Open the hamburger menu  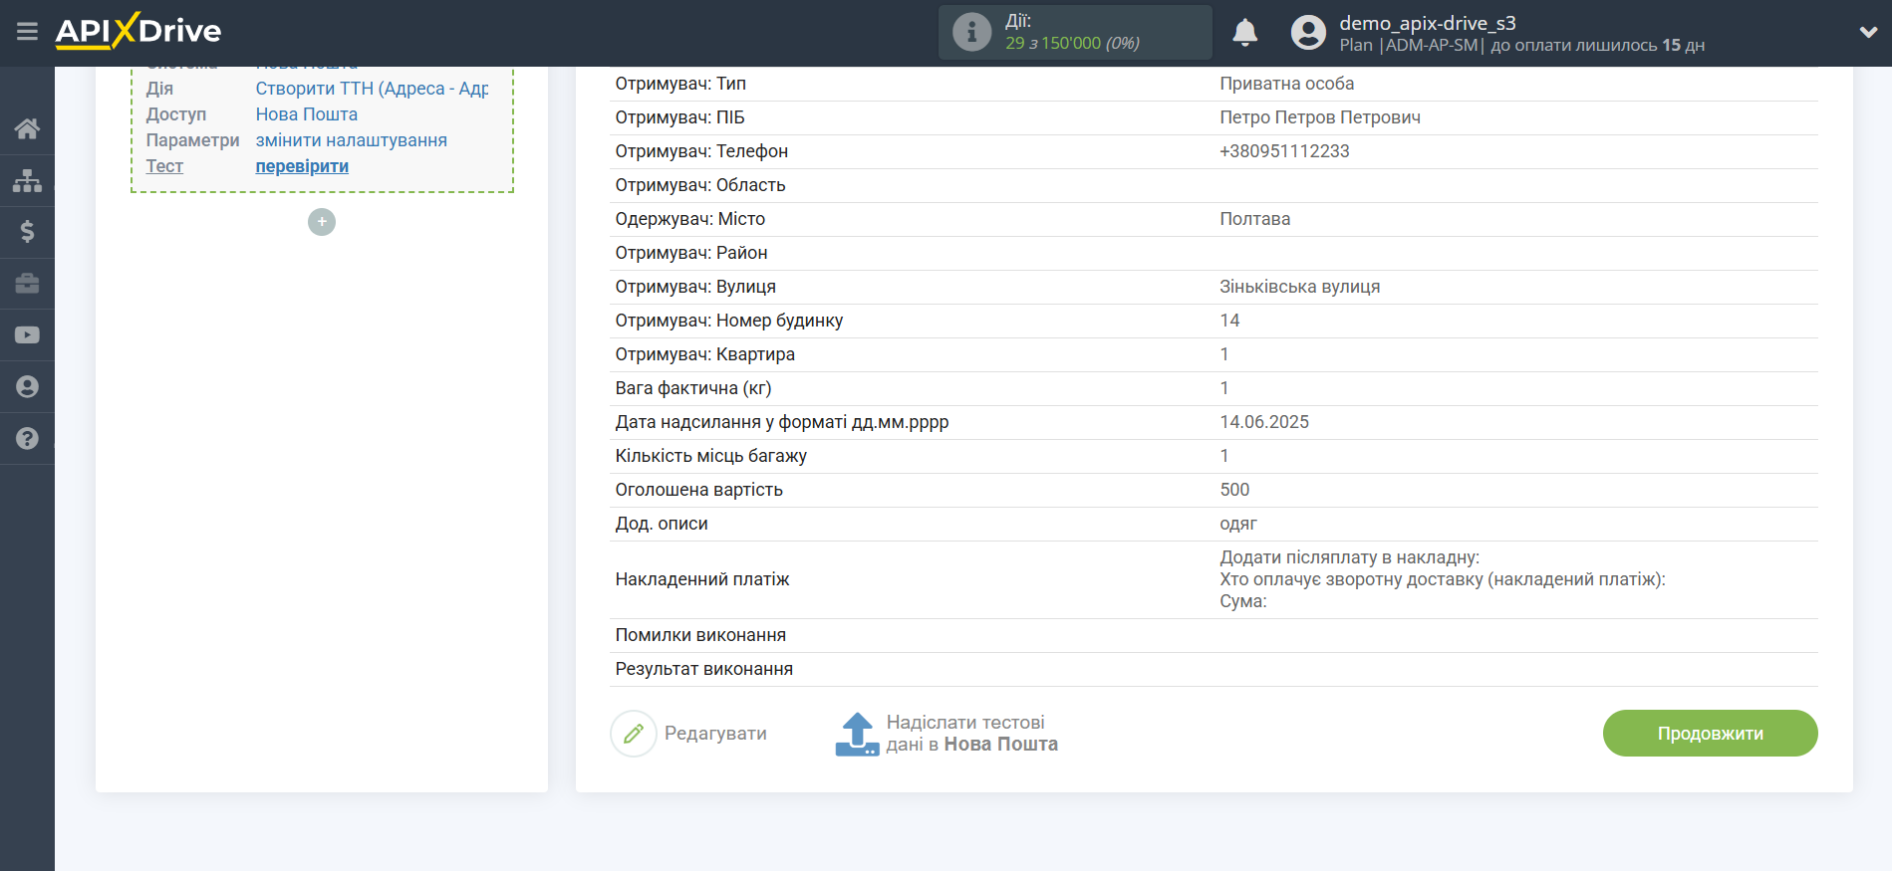coord(27,32)
